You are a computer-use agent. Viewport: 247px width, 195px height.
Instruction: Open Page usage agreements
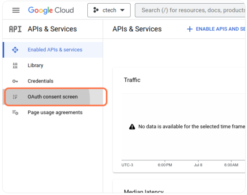(55, 113)
